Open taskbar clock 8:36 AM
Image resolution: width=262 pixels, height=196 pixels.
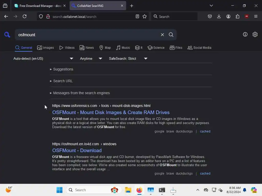point(233,190)
